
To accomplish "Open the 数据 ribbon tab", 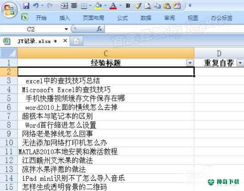I will [x=146, y=18].
